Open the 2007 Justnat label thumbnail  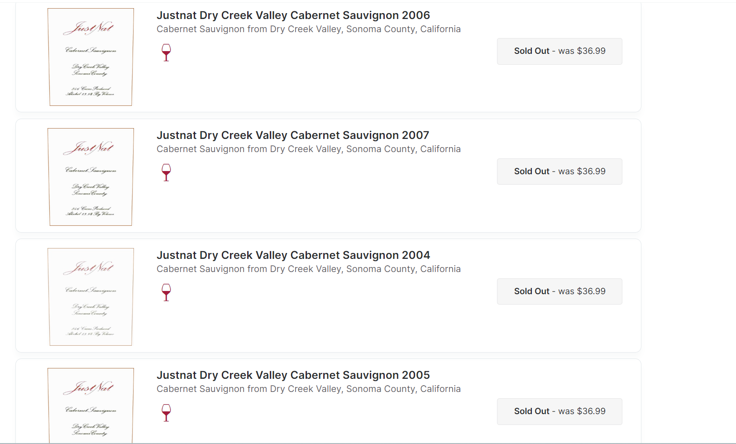(91, 177)
